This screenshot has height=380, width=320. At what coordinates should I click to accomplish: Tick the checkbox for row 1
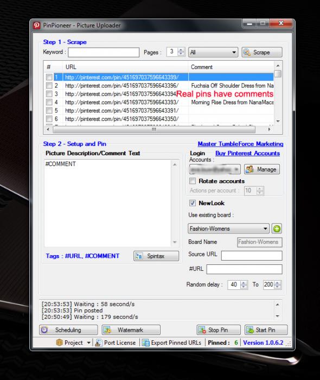[49, 77]
